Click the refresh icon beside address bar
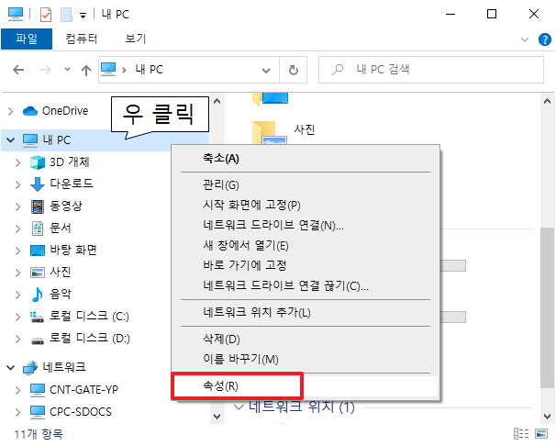This screenshot has width=556, height=446. click(x=293, y=70)
